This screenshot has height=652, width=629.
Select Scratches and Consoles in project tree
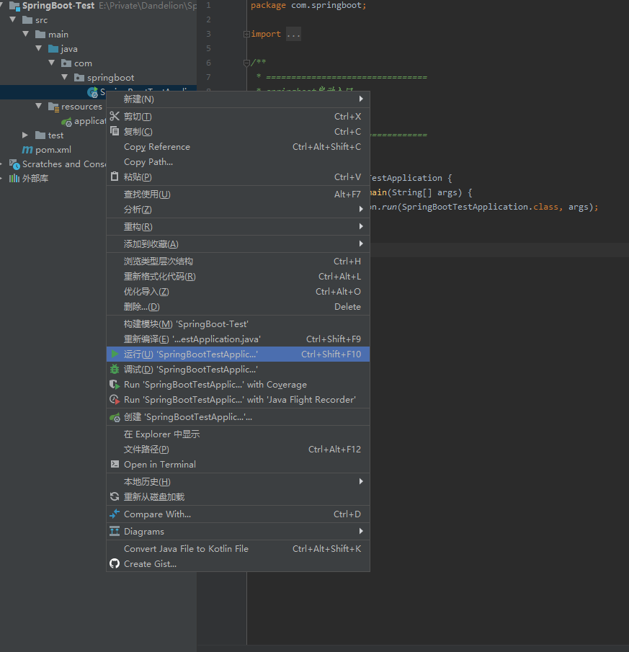click(64, 164)
